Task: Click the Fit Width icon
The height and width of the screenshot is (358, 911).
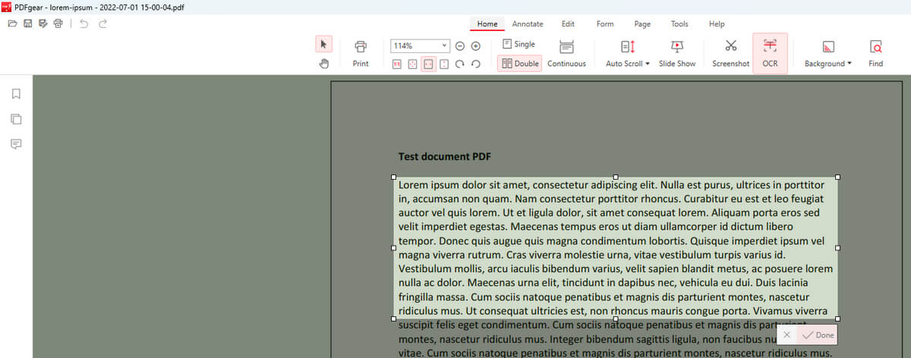Action: [429, 64]
